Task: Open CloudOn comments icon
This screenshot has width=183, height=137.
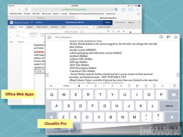Action: (x=161, y=37)
